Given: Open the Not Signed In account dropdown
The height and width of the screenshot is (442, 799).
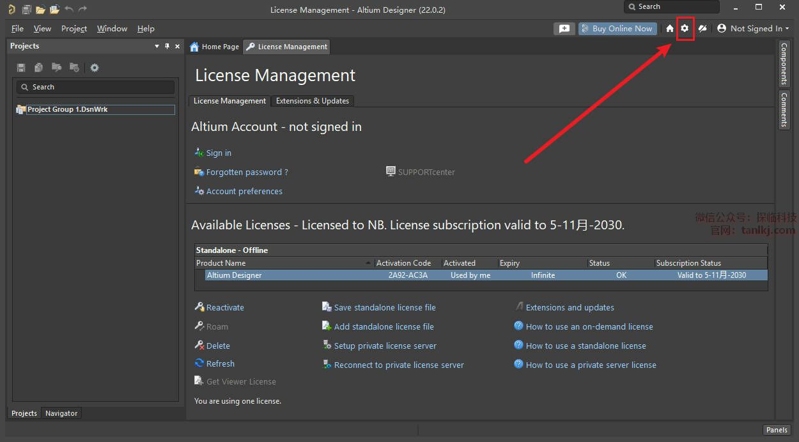Looking at the screenshot, I should (753, 28).
